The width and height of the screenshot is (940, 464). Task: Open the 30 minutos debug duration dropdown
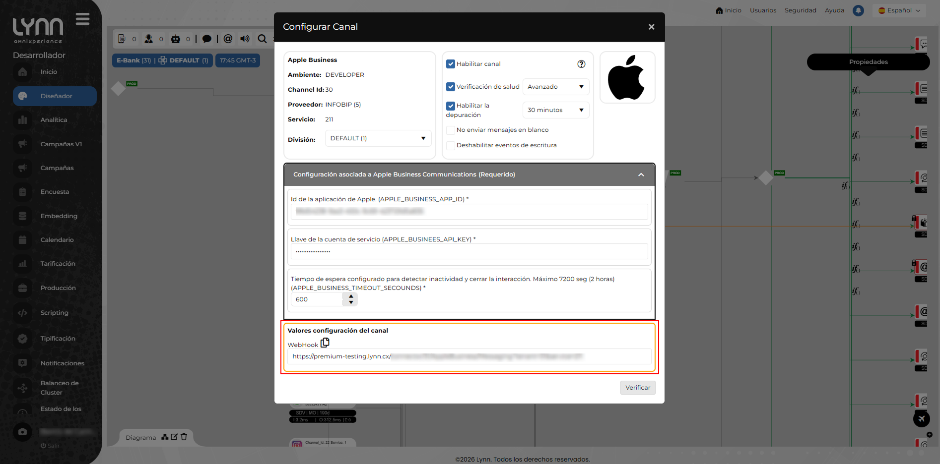pyautogui.click(x=556, y=110)
